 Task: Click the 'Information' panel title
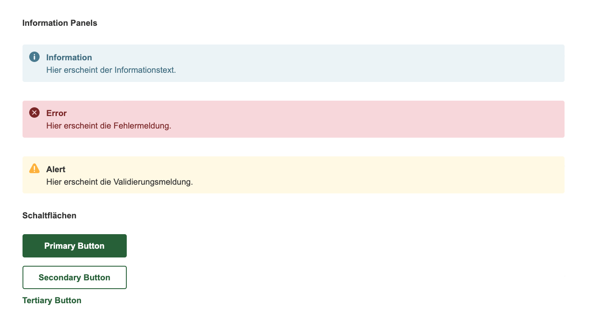pos(69,57)
